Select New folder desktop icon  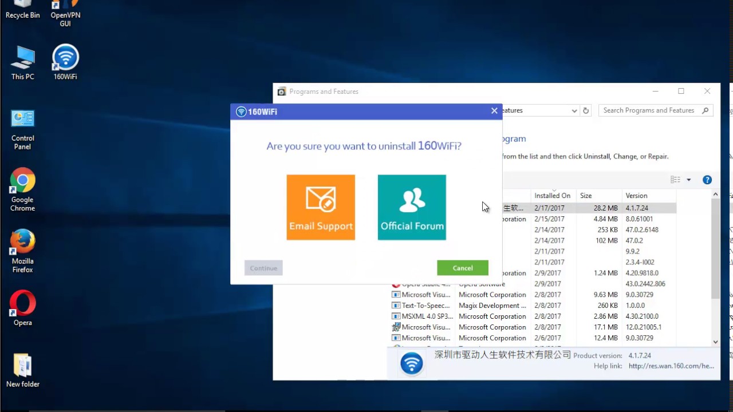click(x=23, y=370)
